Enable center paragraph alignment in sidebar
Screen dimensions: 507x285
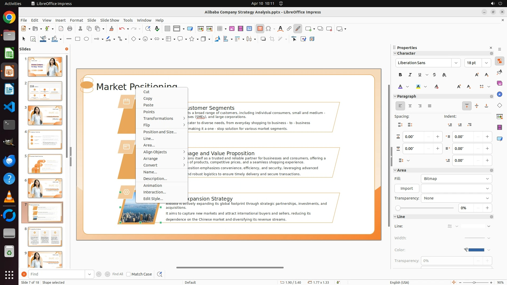click(x=410, y=106)
